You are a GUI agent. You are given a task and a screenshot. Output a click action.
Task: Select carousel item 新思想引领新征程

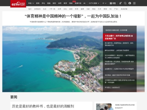tap(116, 30)
